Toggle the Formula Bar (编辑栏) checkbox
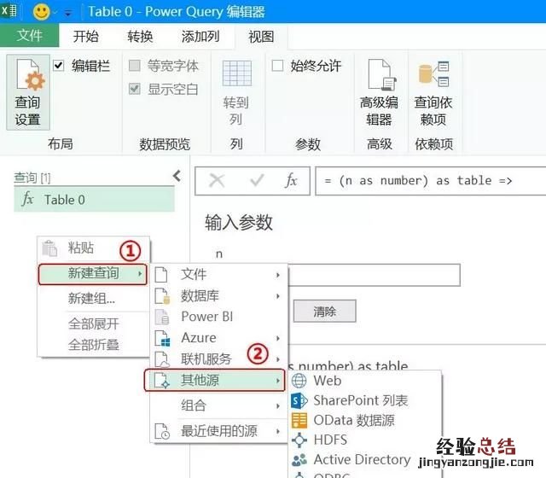546x478 pixels. pyautogui.click(x=59, y=66)
